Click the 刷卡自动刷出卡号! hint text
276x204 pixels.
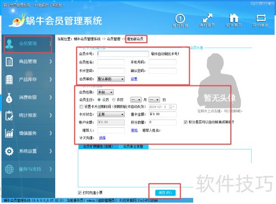coord(165,54)
